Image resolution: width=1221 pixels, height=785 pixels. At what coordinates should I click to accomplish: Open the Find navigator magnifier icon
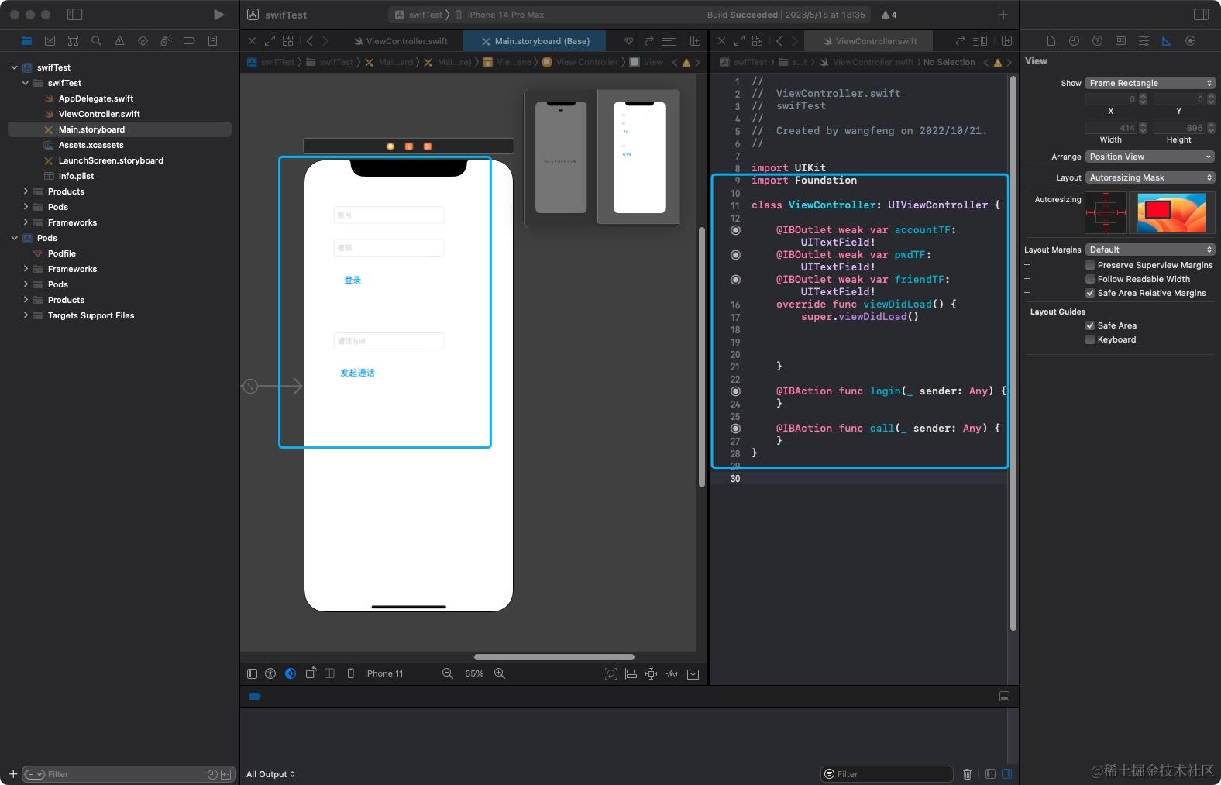tap(96, 41)
